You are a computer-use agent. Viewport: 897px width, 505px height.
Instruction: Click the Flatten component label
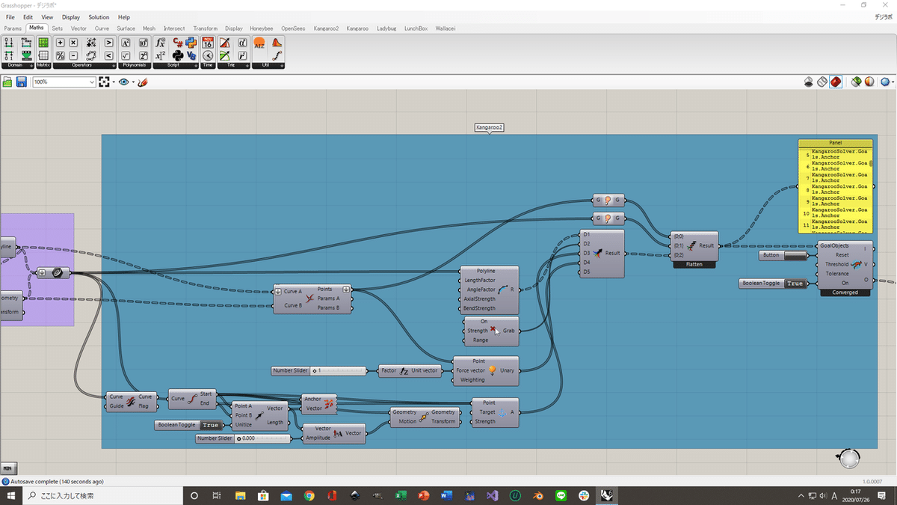click(694, 264)
